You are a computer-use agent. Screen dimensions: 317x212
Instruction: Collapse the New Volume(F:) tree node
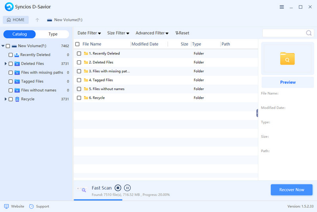coord(3,46)
